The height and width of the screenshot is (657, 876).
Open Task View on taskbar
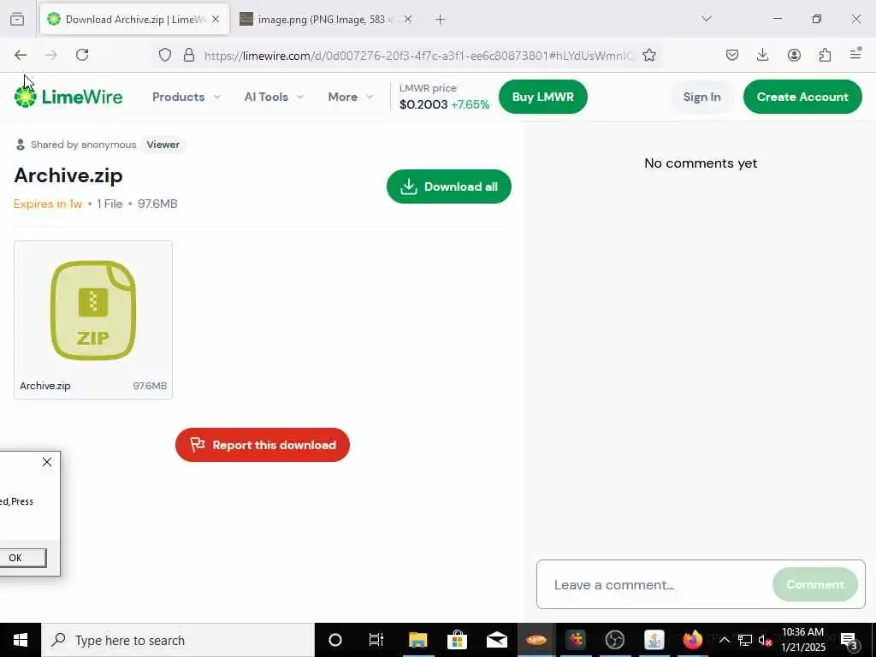376,640
